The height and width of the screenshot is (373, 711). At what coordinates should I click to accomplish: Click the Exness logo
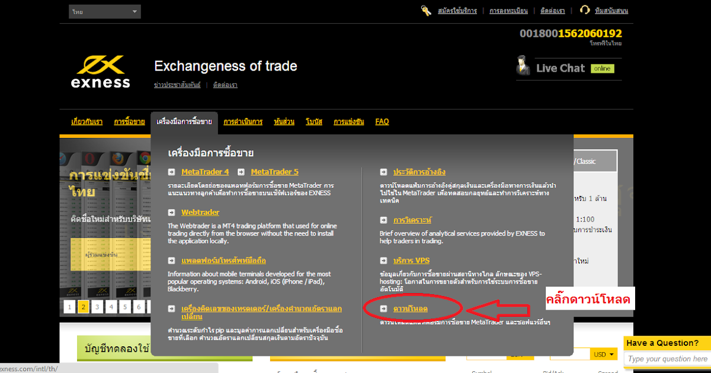[101, 71]
